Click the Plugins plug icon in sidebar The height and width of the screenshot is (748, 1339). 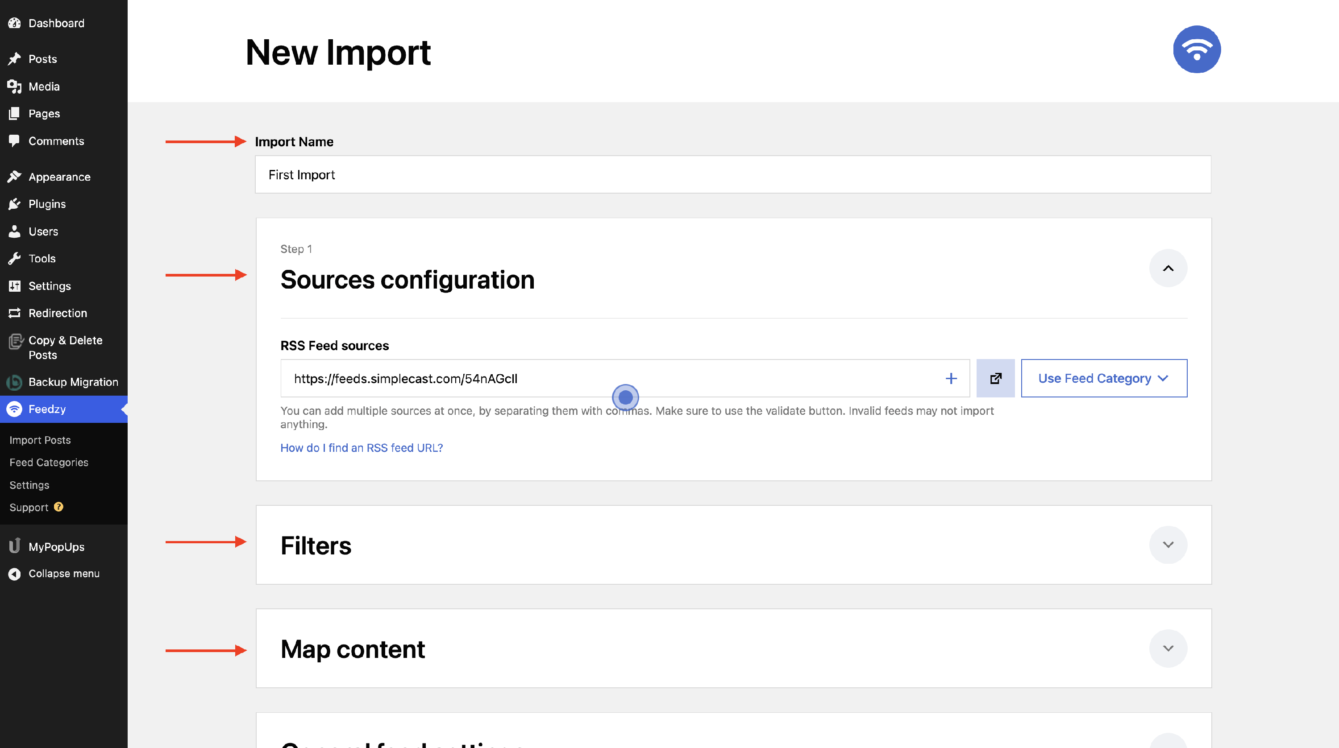15,204
